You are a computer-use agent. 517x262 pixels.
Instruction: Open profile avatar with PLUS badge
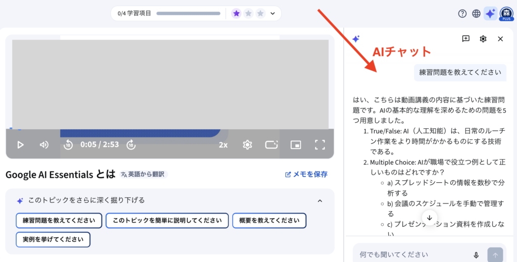pos(506,14)
